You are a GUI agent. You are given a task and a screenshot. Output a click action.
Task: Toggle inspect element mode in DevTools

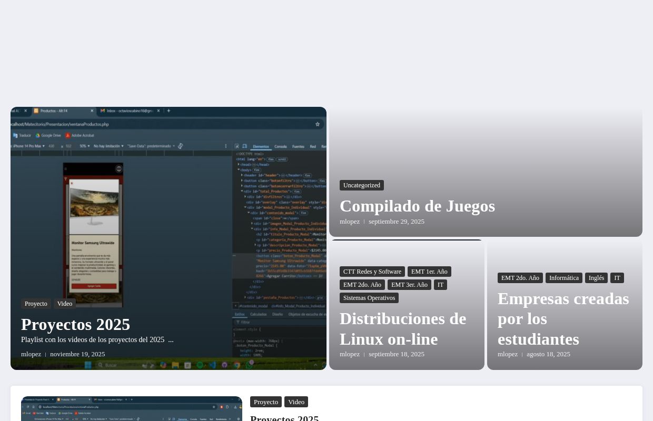coord(236,146)
